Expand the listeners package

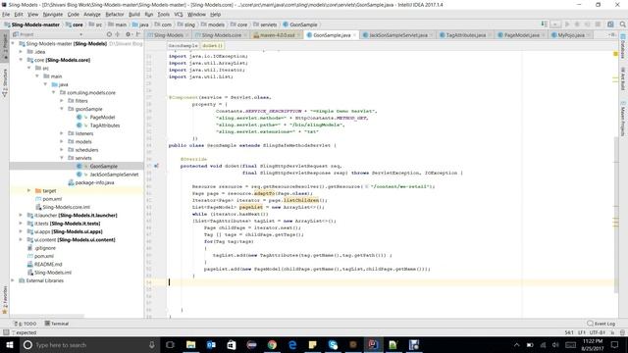pos(62,133)
